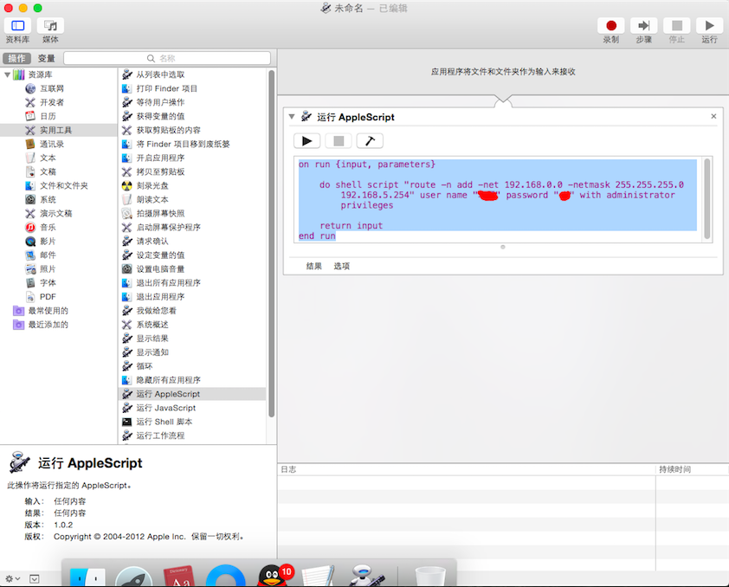Image resolution: width=729 pixels, height=587 pixels.
Task: Select the 字体 category
Action: (58, 282)
